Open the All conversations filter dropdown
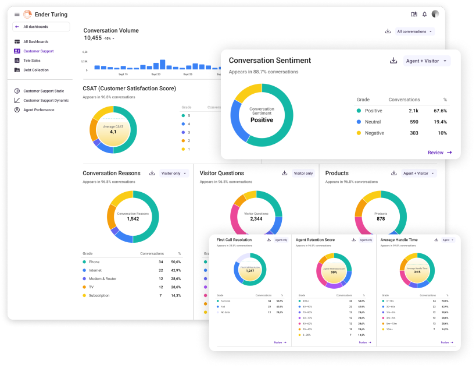 413,31
